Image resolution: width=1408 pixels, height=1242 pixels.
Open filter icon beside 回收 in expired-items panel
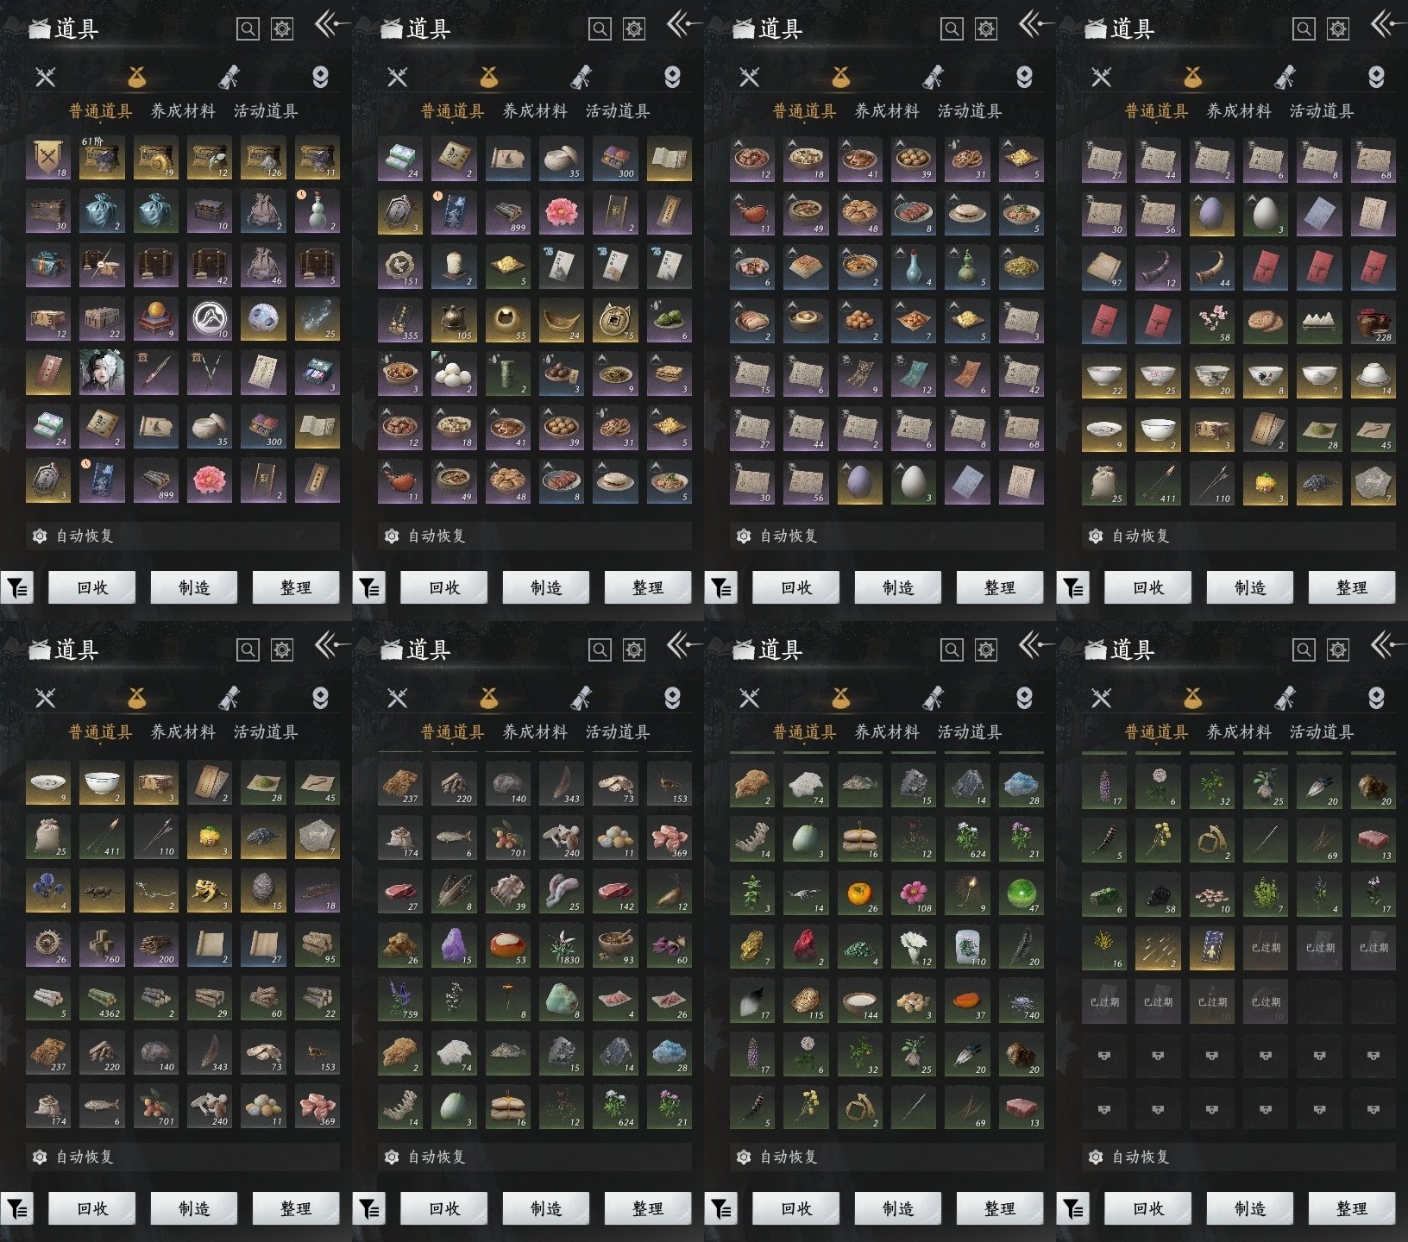[x=1072, y=1209]
